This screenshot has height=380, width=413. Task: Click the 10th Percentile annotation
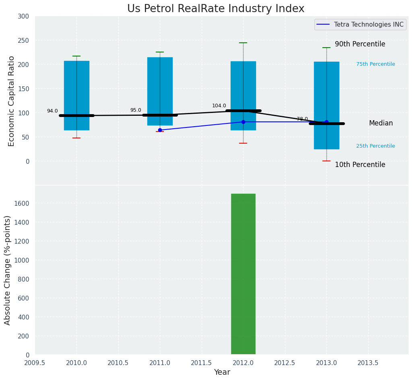[360, 165]
